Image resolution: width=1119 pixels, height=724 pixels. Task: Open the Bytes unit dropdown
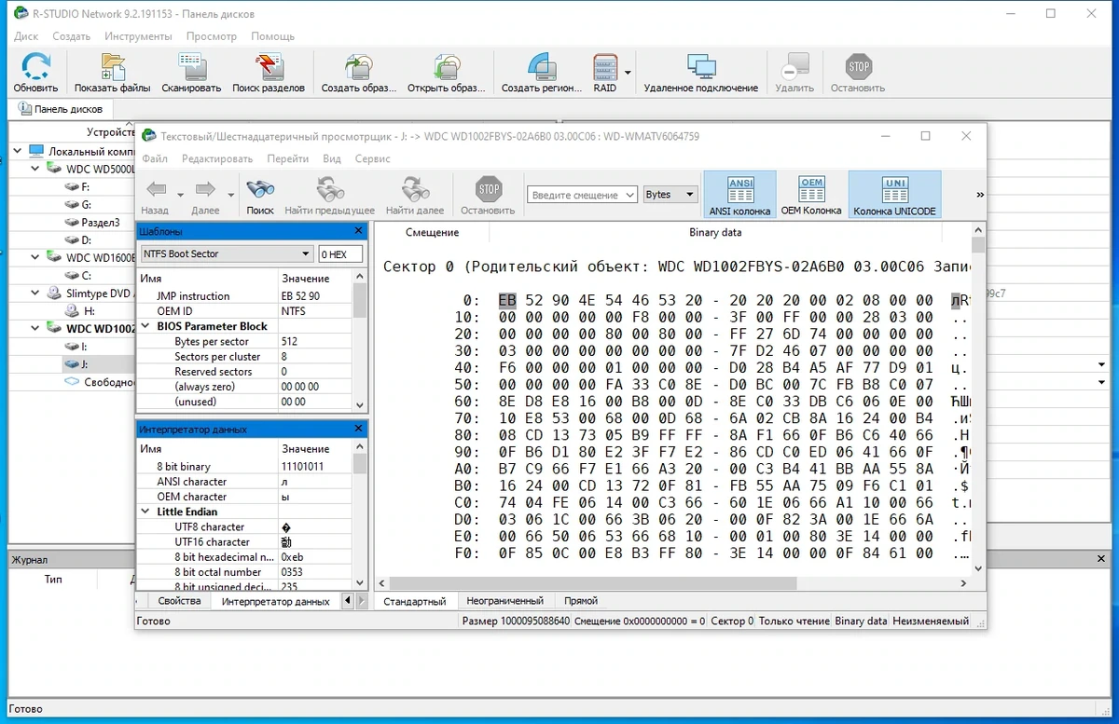point(690,195)
